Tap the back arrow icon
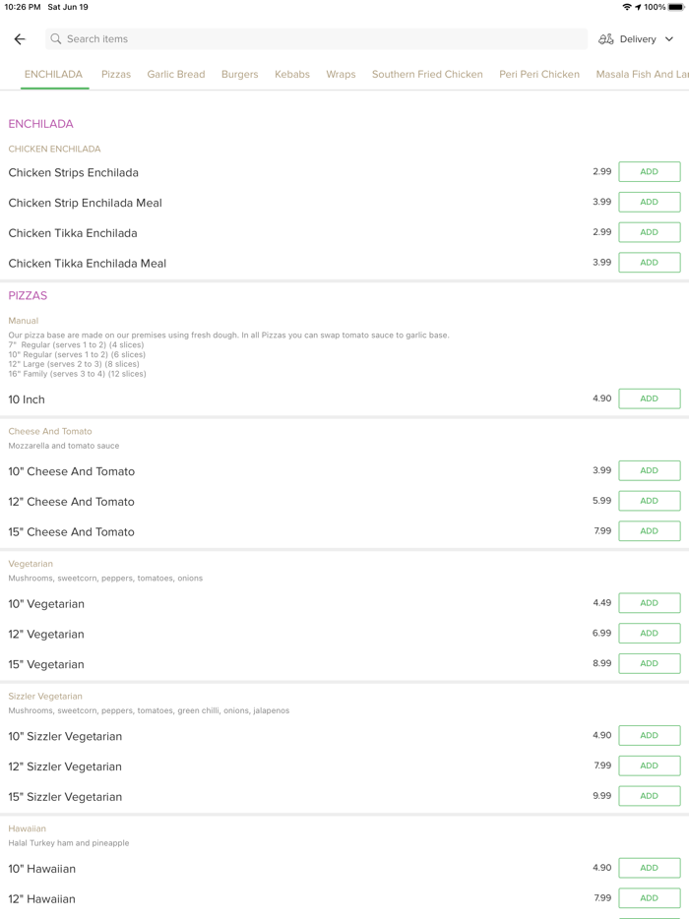689x919 pixels. [x=20, y=39]
